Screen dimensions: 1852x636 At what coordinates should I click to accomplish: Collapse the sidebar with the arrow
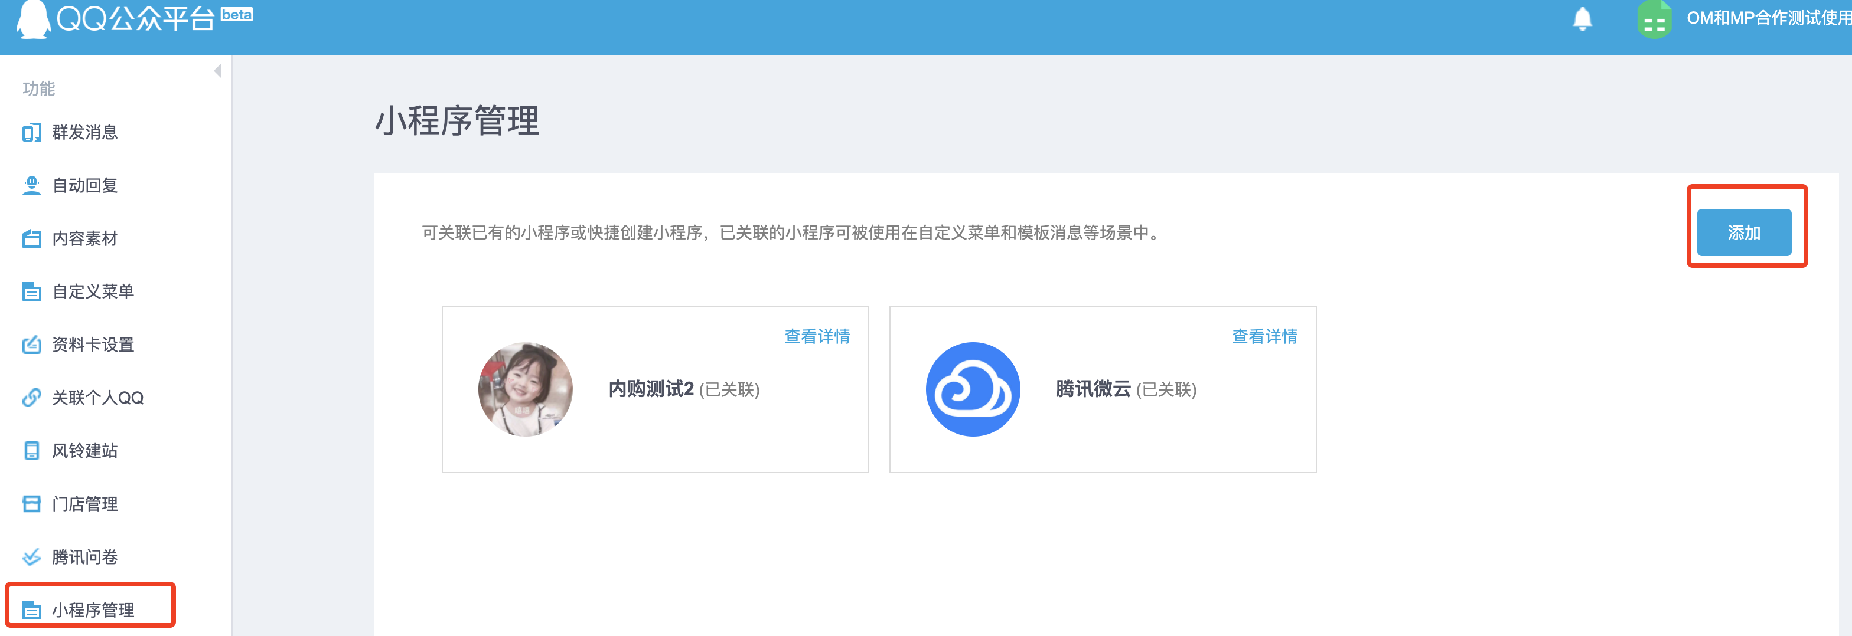tap(217, 71)
